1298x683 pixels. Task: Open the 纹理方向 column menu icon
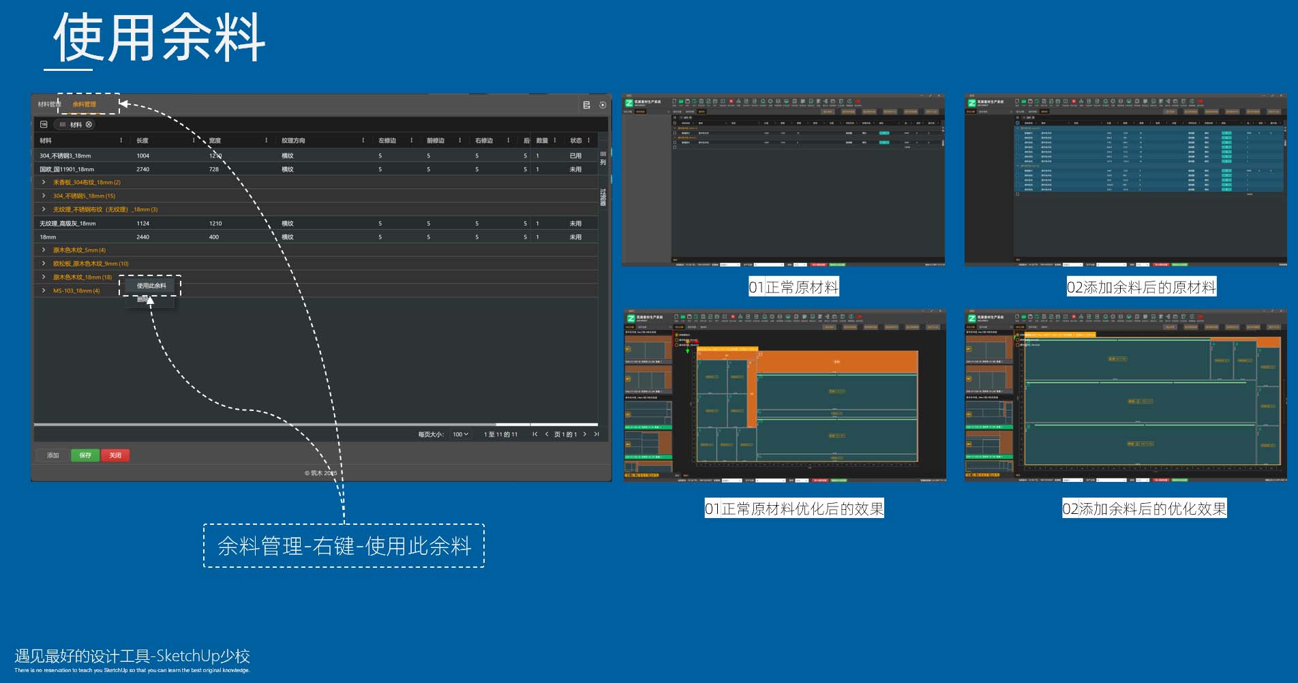point(363,140)
